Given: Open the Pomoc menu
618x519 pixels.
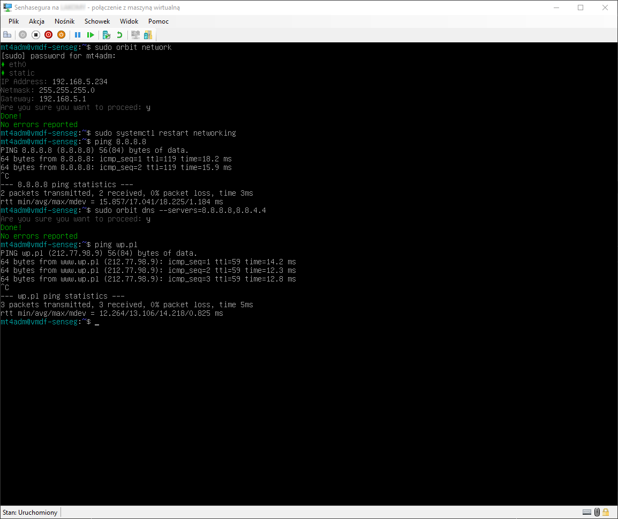Looking at the screenshot, I should pos(159,21).
